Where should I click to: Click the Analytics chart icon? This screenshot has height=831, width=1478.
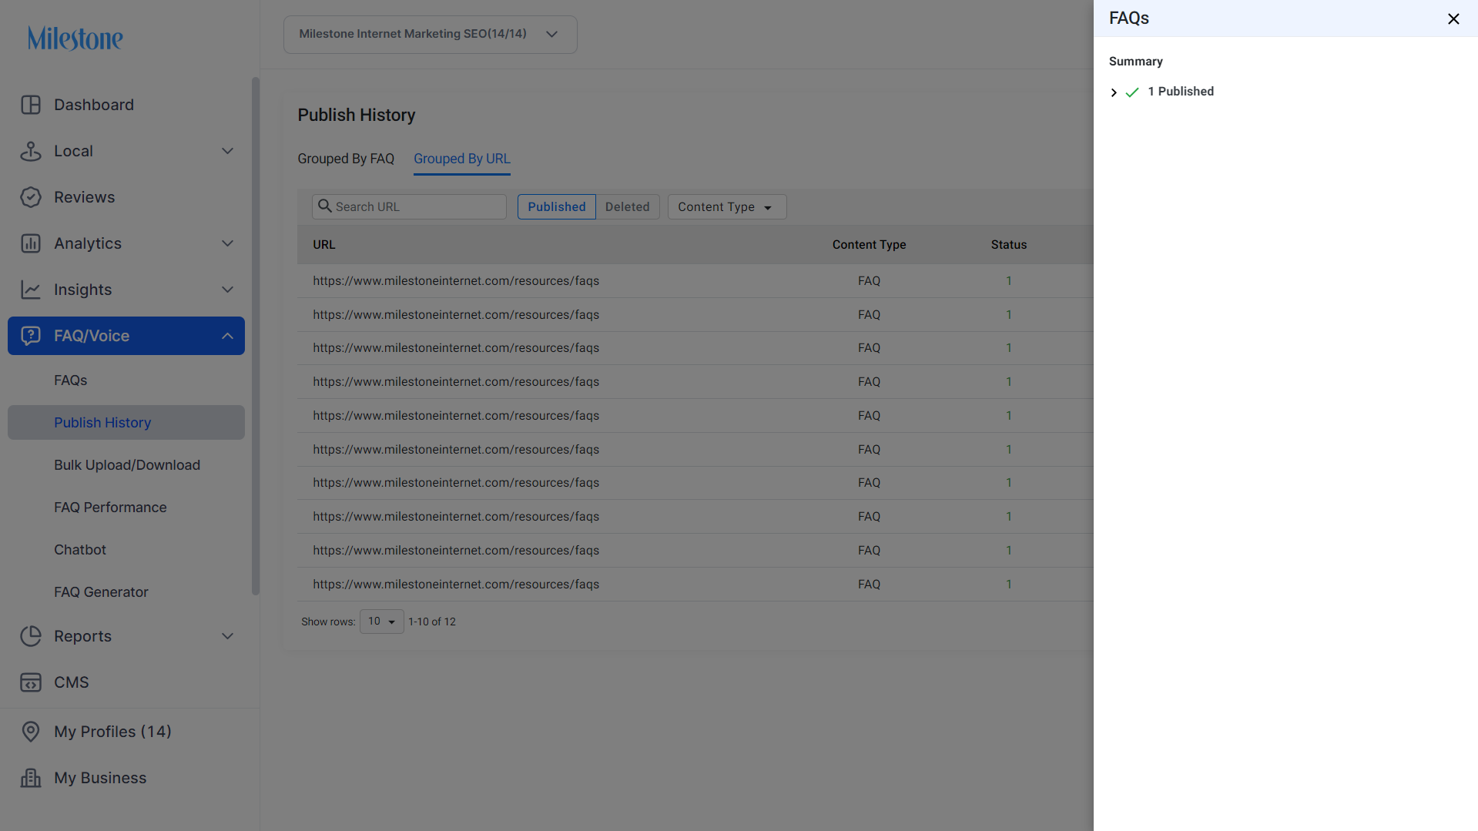point(31,243)
